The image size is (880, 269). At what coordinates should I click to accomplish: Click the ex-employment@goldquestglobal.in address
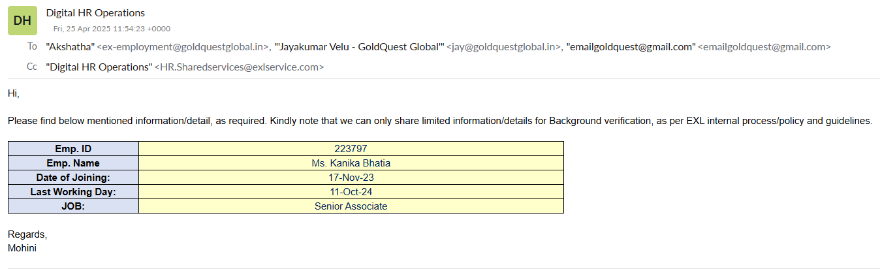[183, 47]
